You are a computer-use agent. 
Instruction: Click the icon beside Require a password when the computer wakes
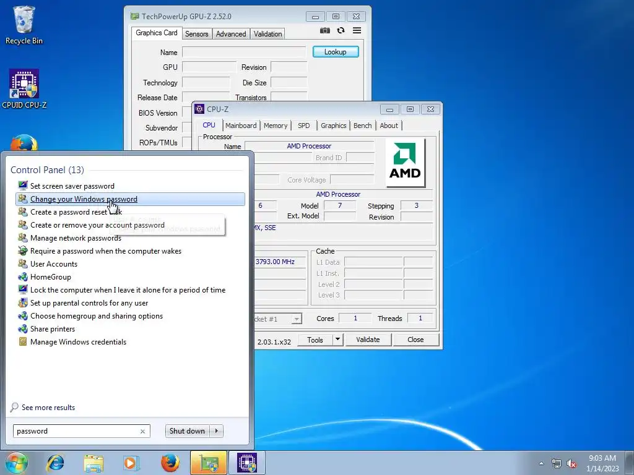[23, 251]
